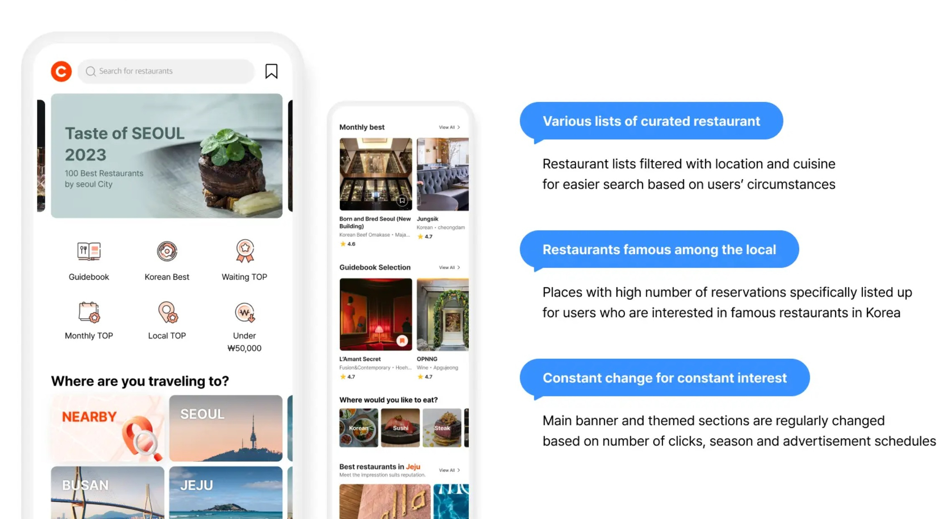Click Jungsik's 4.7 star rating

[x=425, y=237]
